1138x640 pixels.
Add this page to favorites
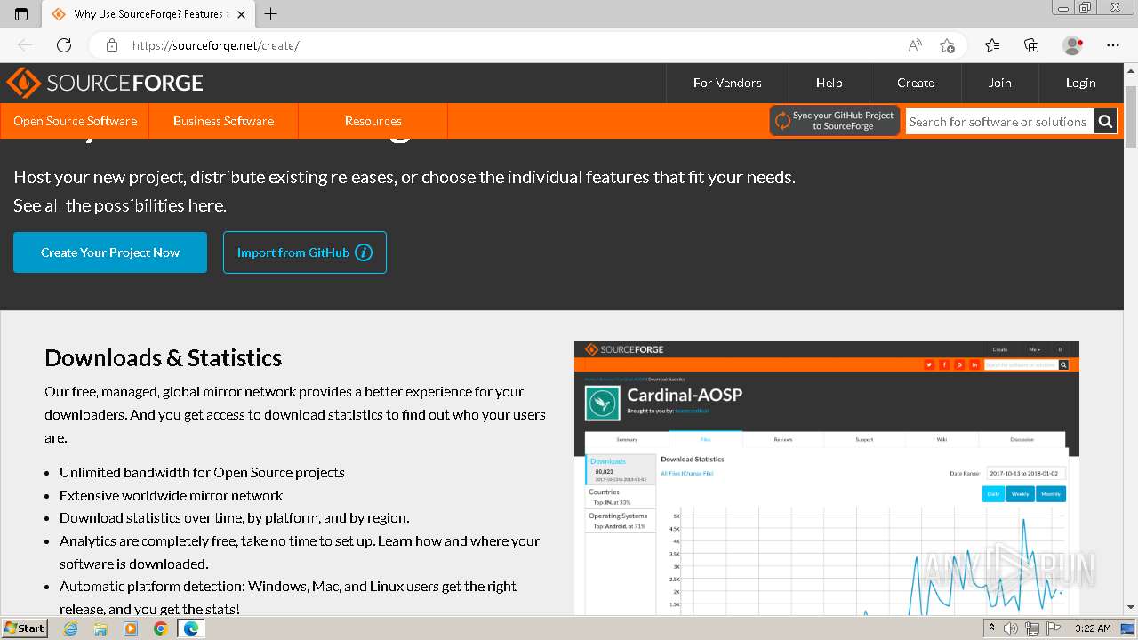pyautogui.click(x=948, y=45)
